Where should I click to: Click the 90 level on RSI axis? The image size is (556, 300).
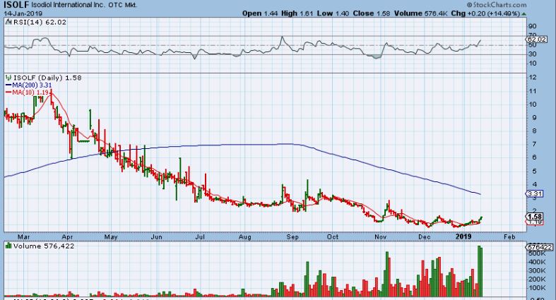point(532,27)
